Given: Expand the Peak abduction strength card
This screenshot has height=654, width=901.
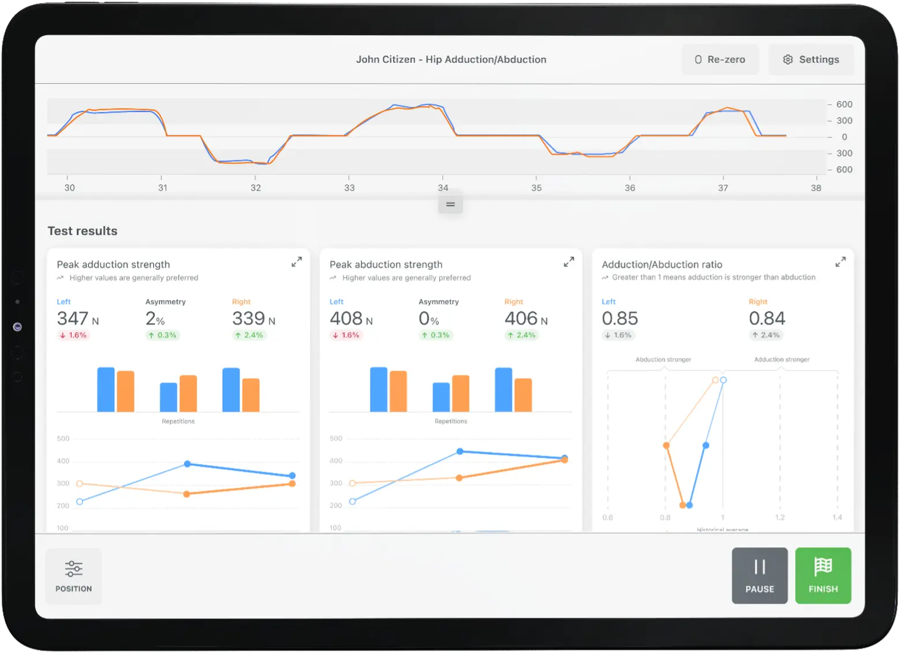Looking at the screenshot, I should point(569,261).
